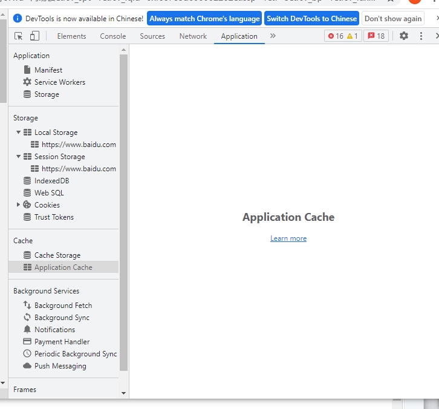The width and height of the screenshot is (439, 409).
Task: Click the page scrollbar down arrow at far left
Action: point(3,382)
